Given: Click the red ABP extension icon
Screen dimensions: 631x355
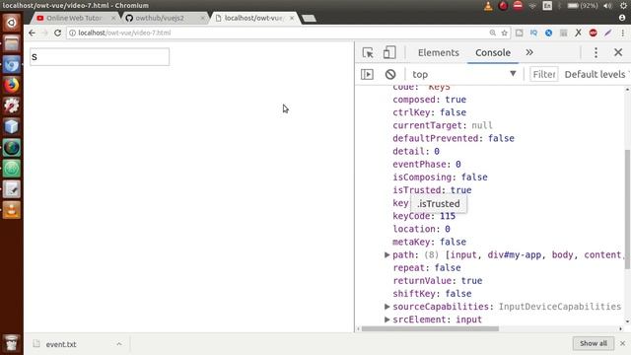Looking at the screenshot, I should [593, 33].
